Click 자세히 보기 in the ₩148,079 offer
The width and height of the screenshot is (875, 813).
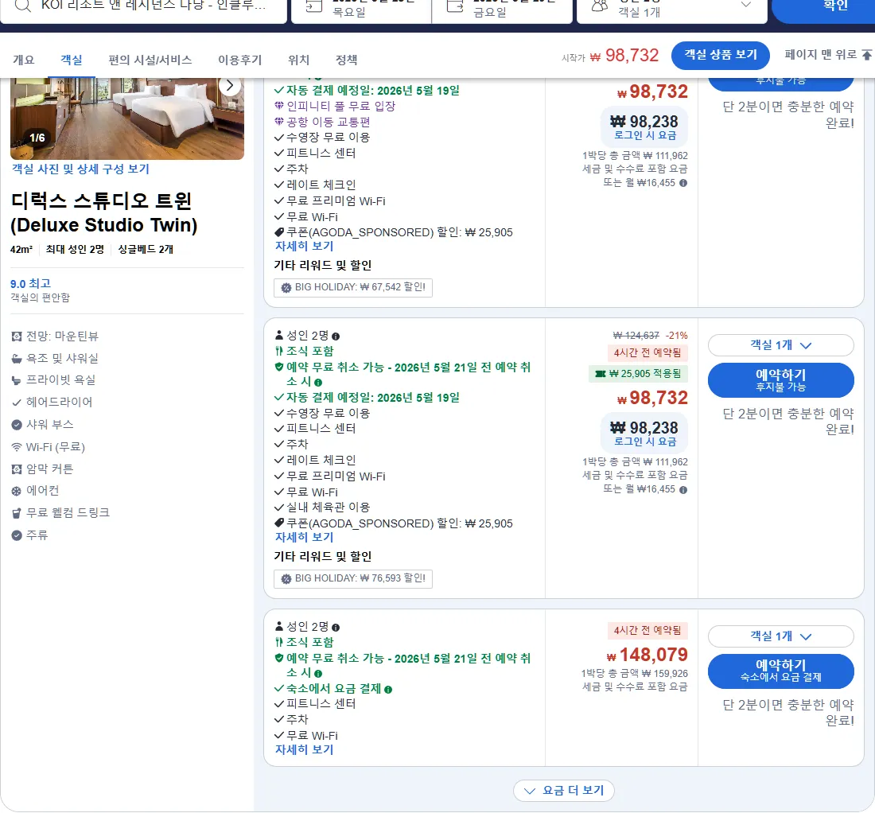click(304, 750)
